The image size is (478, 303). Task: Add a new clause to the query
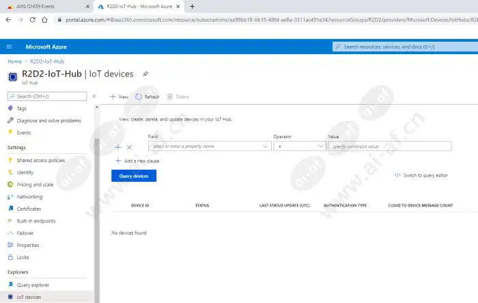(137, 161)
